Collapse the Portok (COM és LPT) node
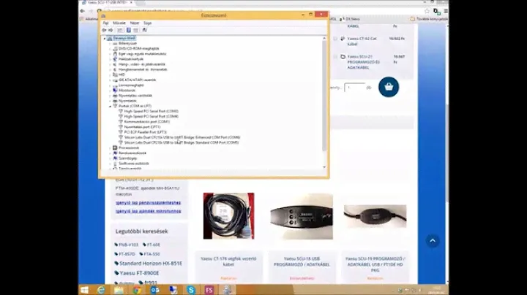 coord(111,106)
